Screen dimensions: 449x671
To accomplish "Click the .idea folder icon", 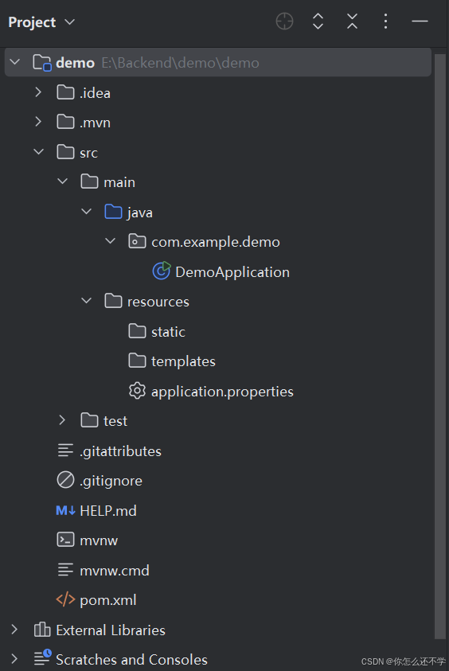I will [65, 92].
